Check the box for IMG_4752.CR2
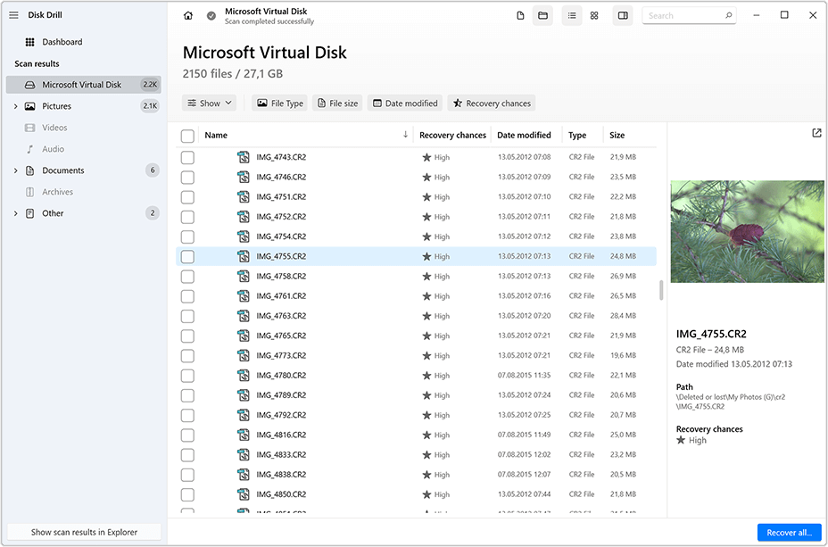 [187, 217]
